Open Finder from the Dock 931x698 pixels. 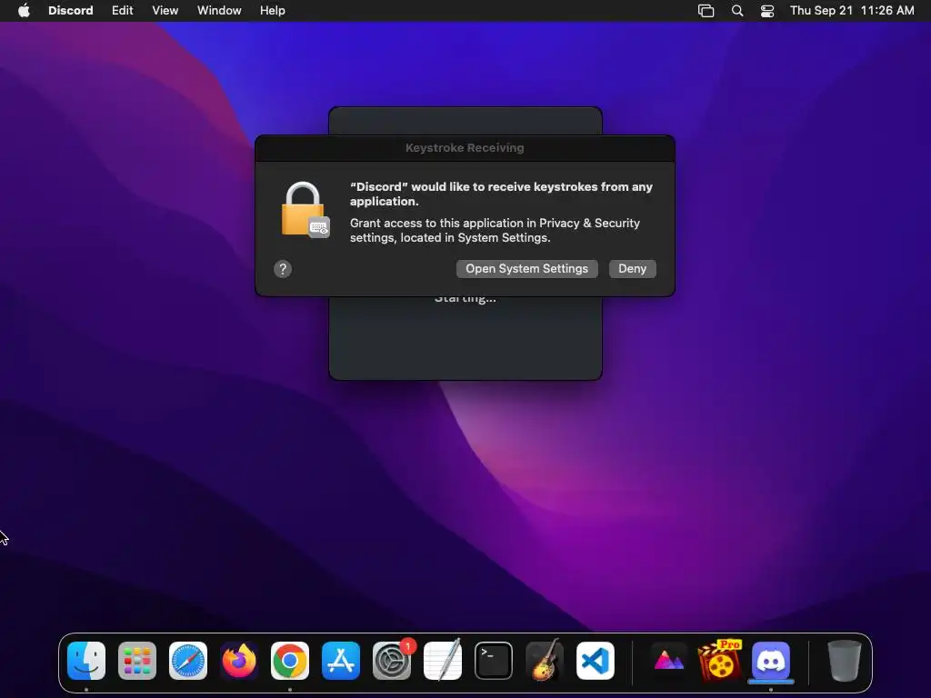pos(86,661)
